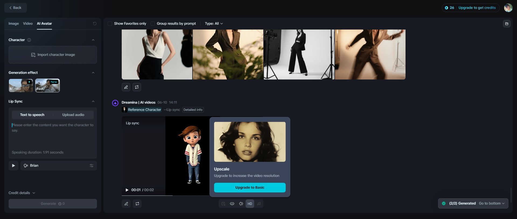Switch to the Image tab

click(14, 24)
